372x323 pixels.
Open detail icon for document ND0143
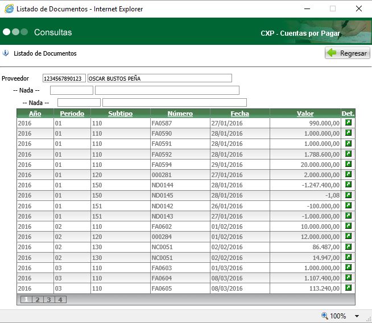348,216
